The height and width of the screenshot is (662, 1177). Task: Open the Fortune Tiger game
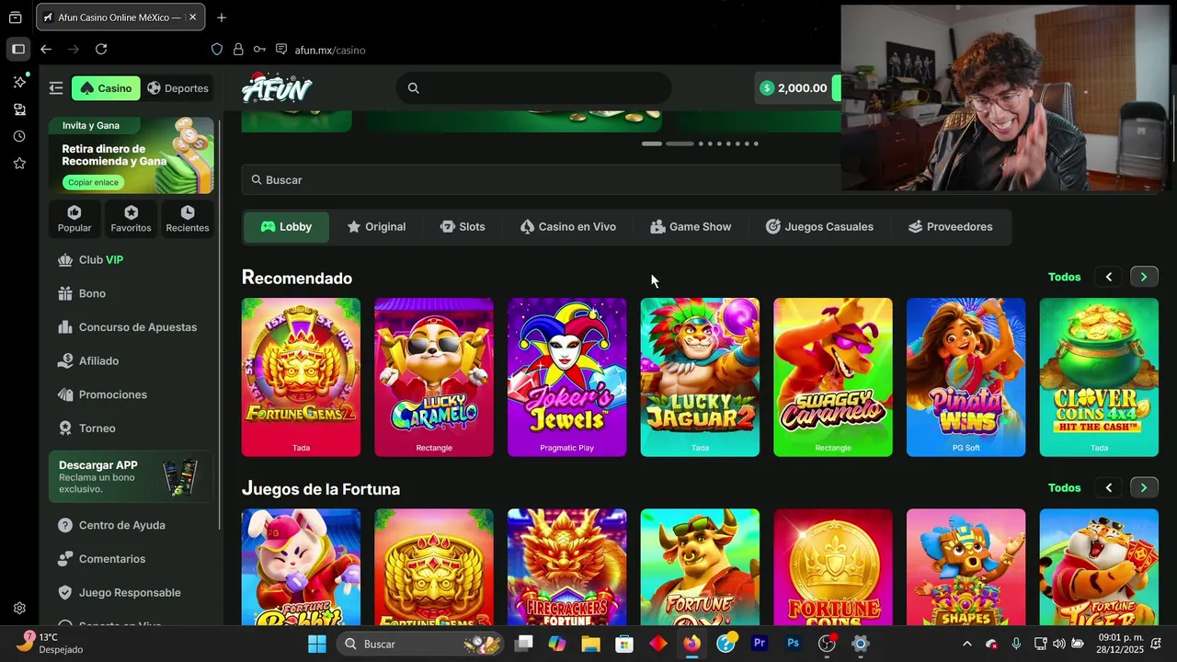coord(1099,567)
